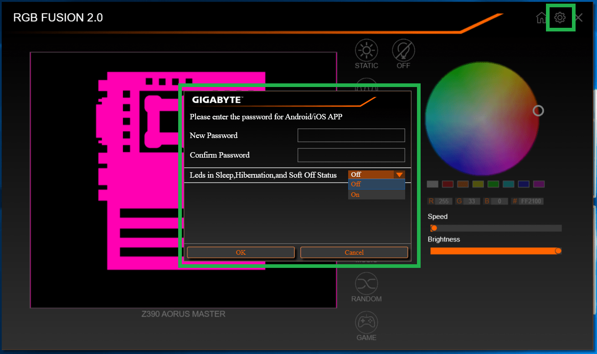Image resolution: width=597 pixels, height=354 pixels.
Task: Pick the yellow color swatch
Action: click(478, 184)
